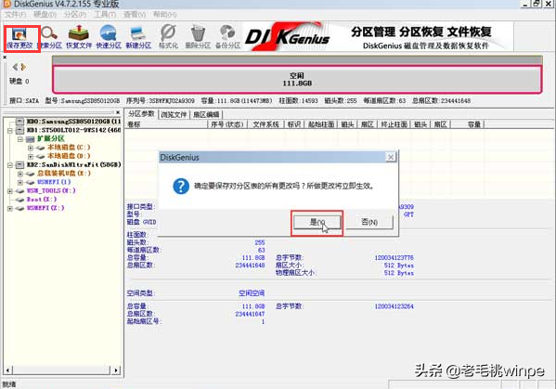Open the 文件(F) menu
This screenshot has width=556, height=389.
15,15
